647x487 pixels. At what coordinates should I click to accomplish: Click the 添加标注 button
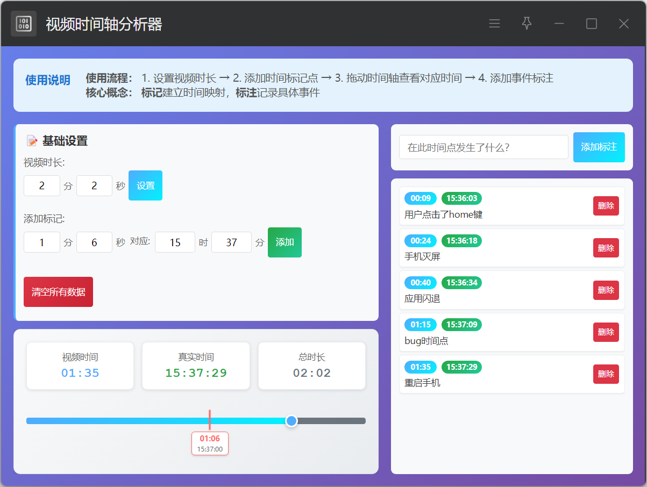click(599, 147)
